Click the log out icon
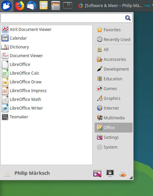 (x=123, y=173)
